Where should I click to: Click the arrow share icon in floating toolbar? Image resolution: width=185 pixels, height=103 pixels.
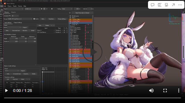(x=173, y=5)
